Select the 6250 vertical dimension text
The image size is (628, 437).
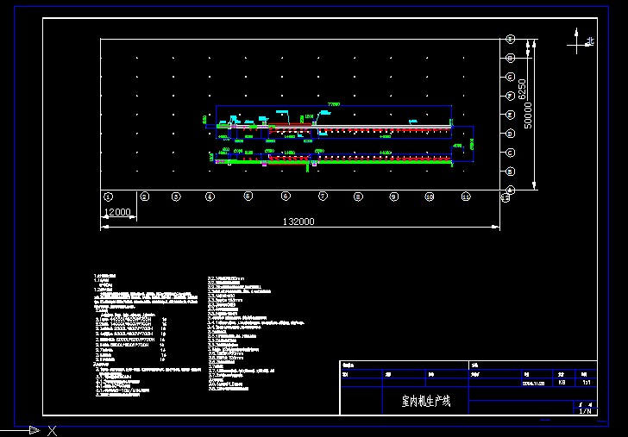click(522, 89)
